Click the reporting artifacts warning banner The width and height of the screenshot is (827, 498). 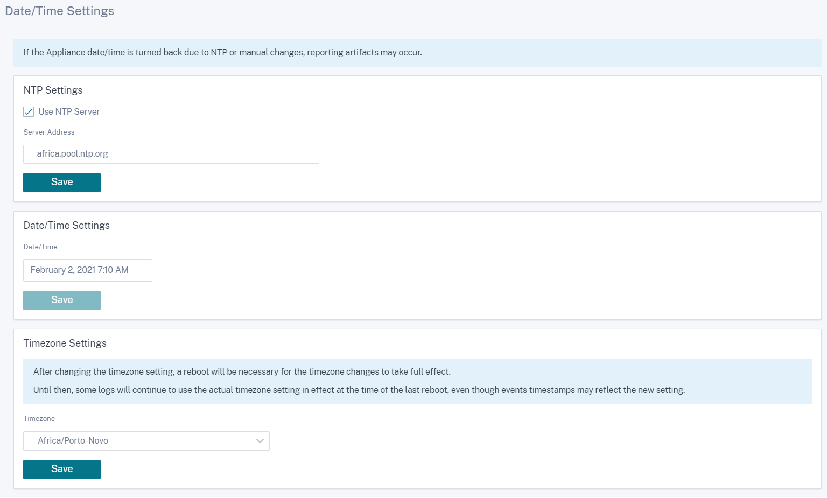click(x=417, y=53)
